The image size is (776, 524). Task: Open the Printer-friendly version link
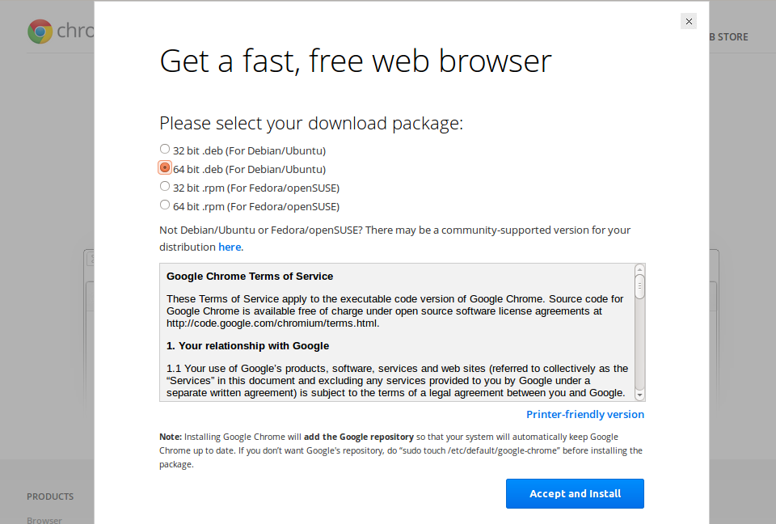pos(585,415)
